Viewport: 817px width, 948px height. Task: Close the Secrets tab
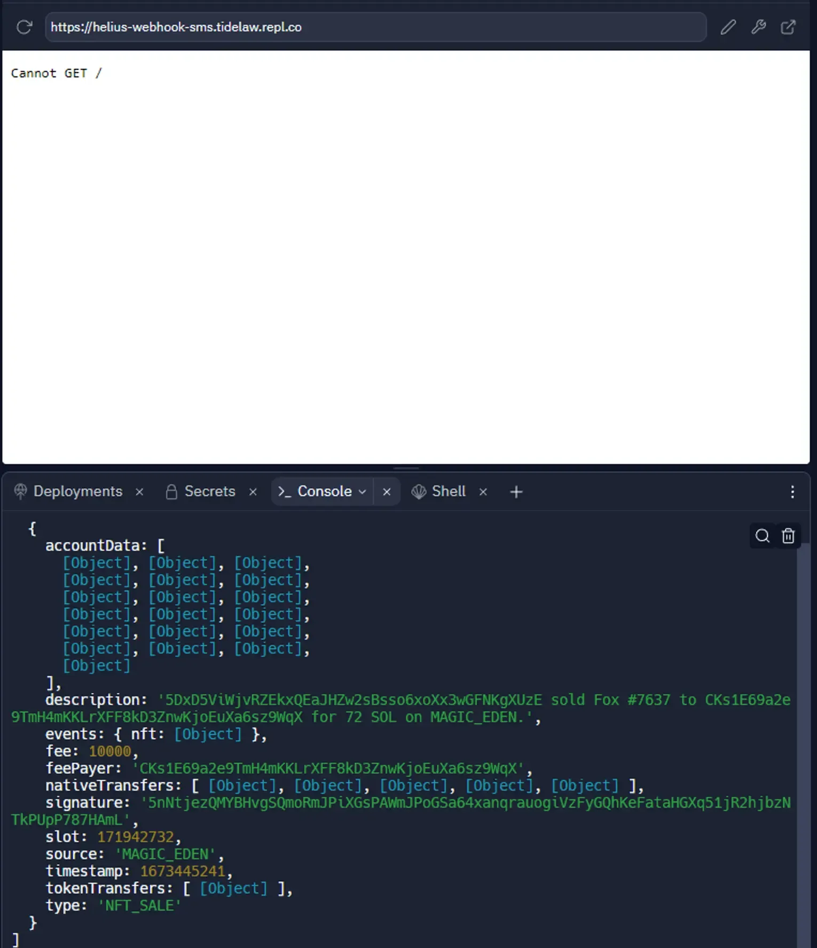pos(253,492)
